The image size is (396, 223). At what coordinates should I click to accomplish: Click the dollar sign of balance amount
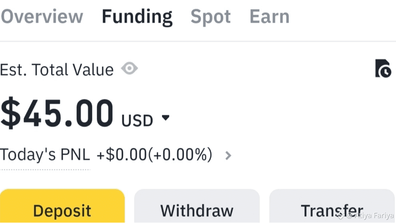pyautogui.click(x=10, y=112)
